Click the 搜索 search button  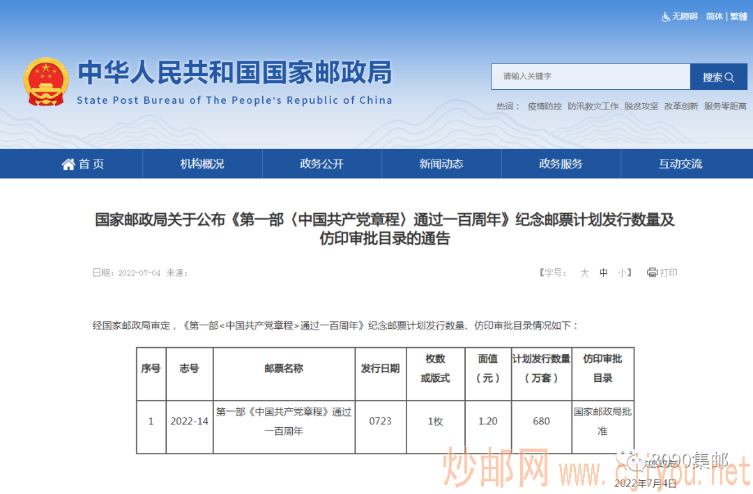718,77
